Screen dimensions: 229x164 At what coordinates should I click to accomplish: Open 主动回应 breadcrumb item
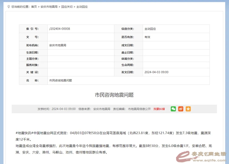[82, 7]
